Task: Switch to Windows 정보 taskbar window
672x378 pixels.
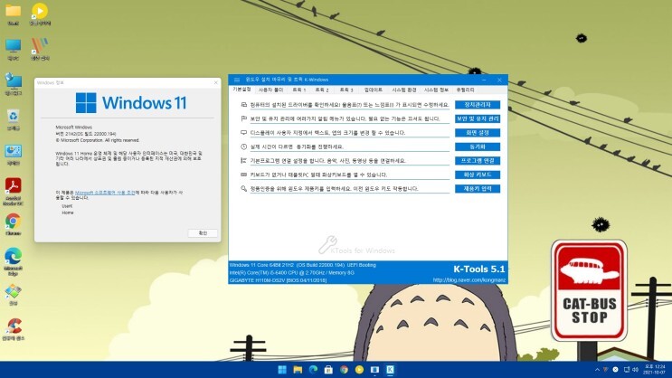Action: point(374,370)
